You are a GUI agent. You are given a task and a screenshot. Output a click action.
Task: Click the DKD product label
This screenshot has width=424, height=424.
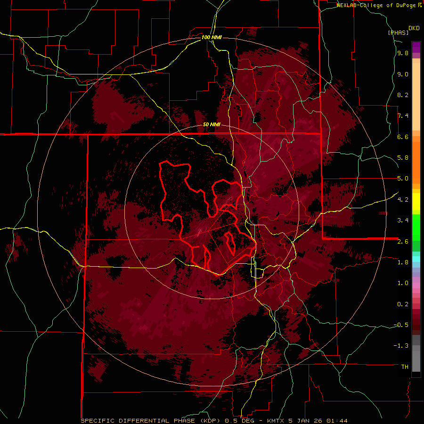(x=414, y=28)
